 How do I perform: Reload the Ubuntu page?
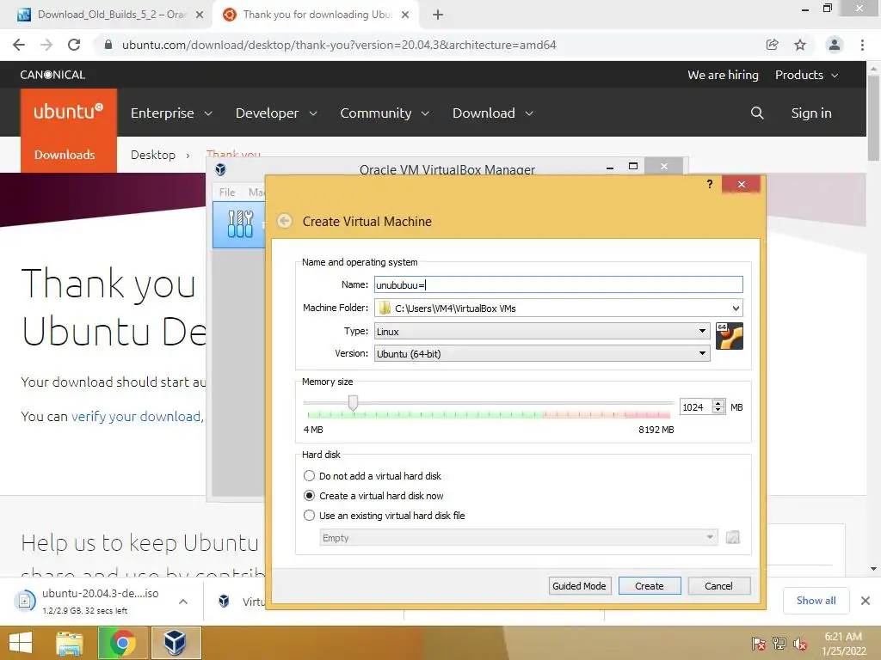pos(74,45)
